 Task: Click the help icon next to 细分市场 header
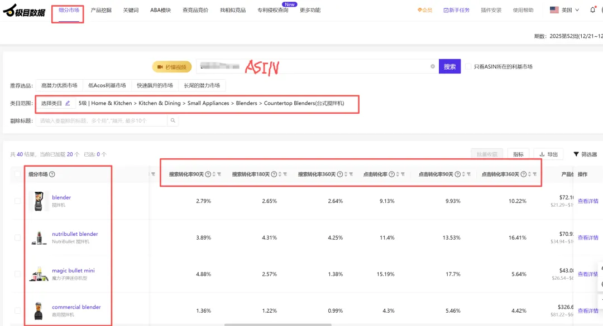[52, 174]
